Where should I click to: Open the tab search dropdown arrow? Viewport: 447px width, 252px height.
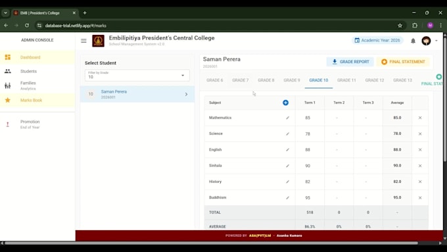[x=5, y=13]
